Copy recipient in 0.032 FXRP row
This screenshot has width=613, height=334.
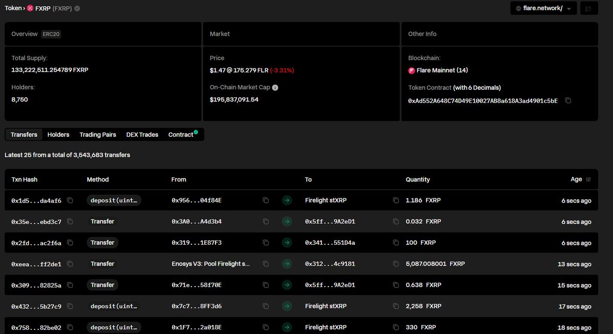point(396,221)
